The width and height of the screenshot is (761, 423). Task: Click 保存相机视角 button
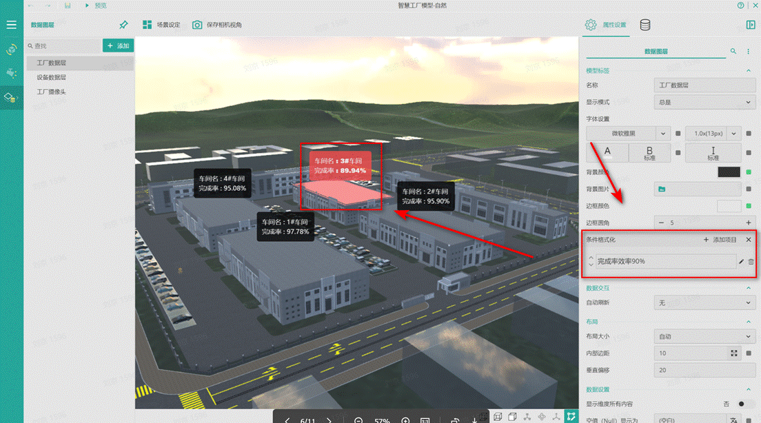point(217,25)
